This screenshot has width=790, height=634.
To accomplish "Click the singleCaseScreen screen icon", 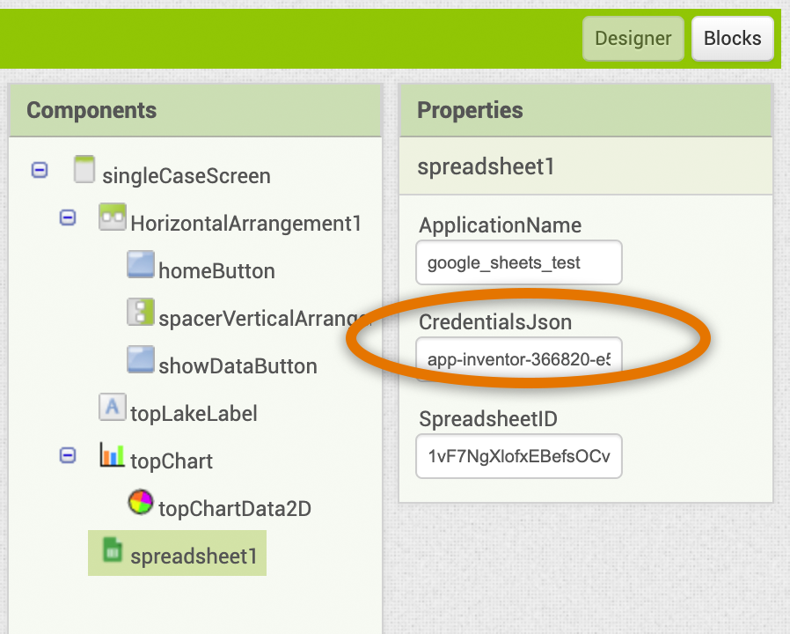I will pyautogui.click(x=84, y=169).
